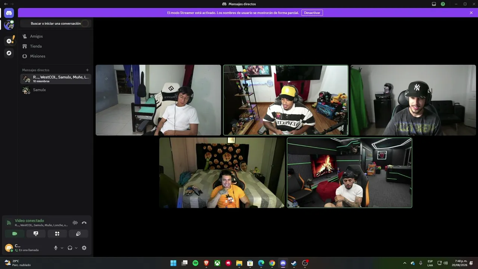Open the Discover servers compass icon
Image resolution: width=478 pixels, height=269 pixels.
[x=9, y=53]
